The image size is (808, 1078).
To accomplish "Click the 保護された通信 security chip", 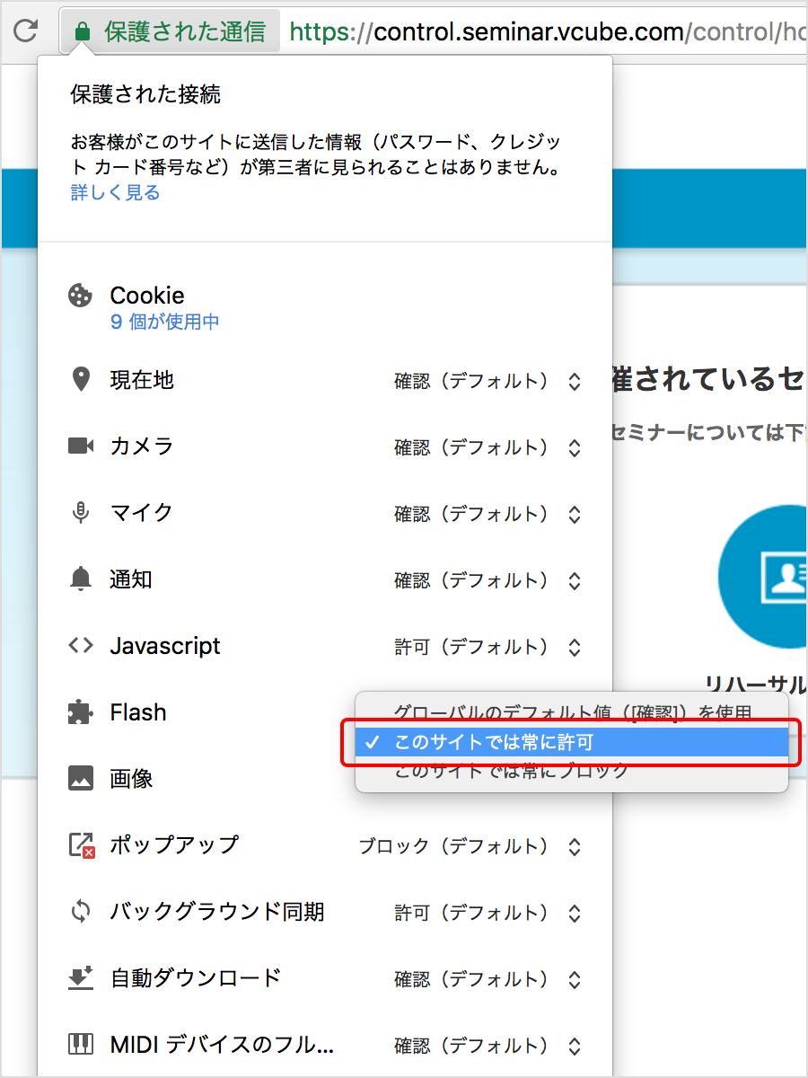I will [171, 32].
